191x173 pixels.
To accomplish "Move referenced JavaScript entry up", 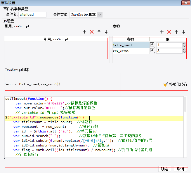I will coord(99,32).
